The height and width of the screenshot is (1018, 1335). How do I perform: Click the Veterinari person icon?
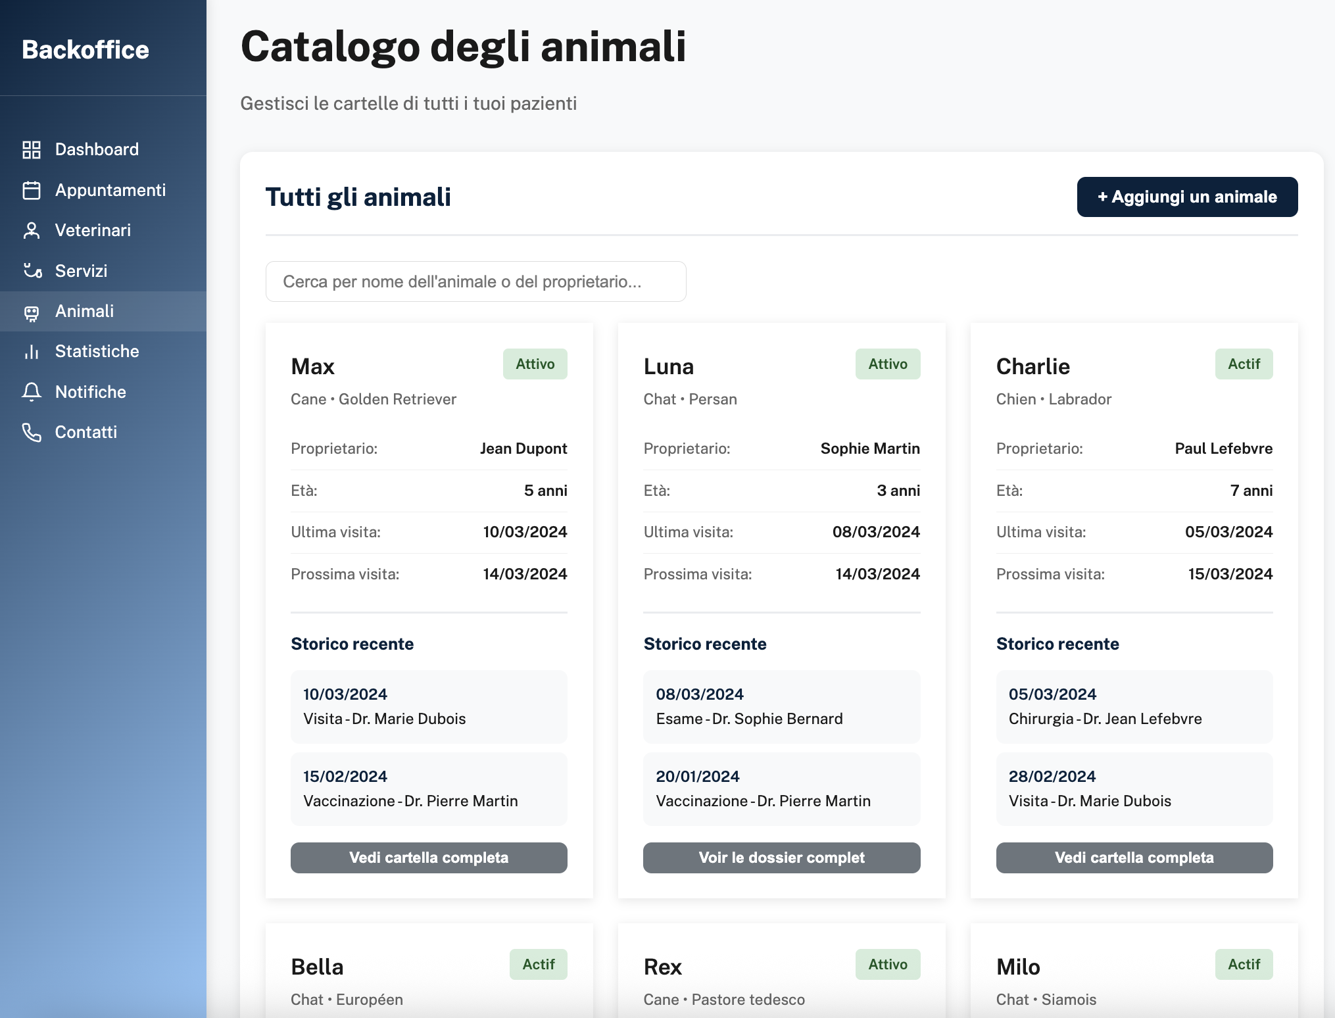click(x=32, y=230)
